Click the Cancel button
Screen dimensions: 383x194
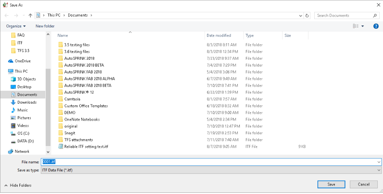click(x=364, y=184)
